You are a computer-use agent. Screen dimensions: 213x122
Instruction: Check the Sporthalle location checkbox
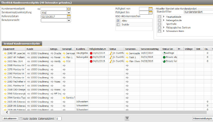[159, 24]
